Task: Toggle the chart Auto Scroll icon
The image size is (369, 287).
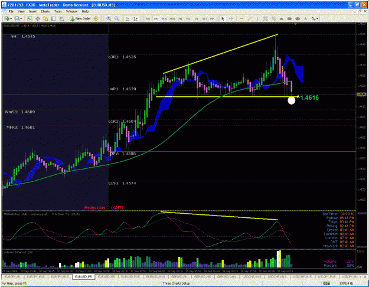Action: click(x=128, y=18)
